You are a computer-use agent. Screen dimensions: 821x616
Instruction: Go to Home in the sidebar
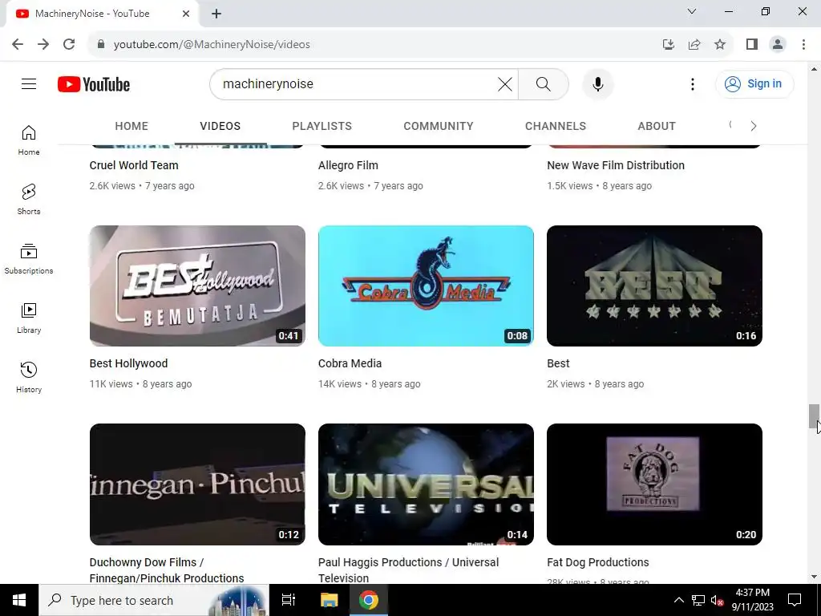29,140
